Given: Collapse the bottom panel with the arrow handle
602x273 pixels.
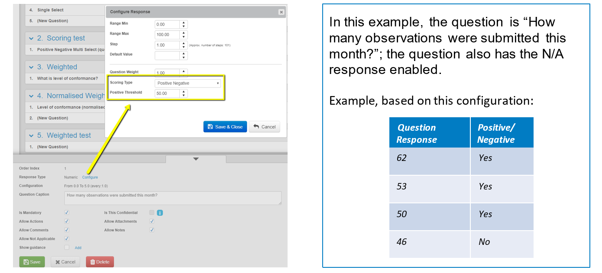Looking at the screenshot, I should [x=196, y=159].
